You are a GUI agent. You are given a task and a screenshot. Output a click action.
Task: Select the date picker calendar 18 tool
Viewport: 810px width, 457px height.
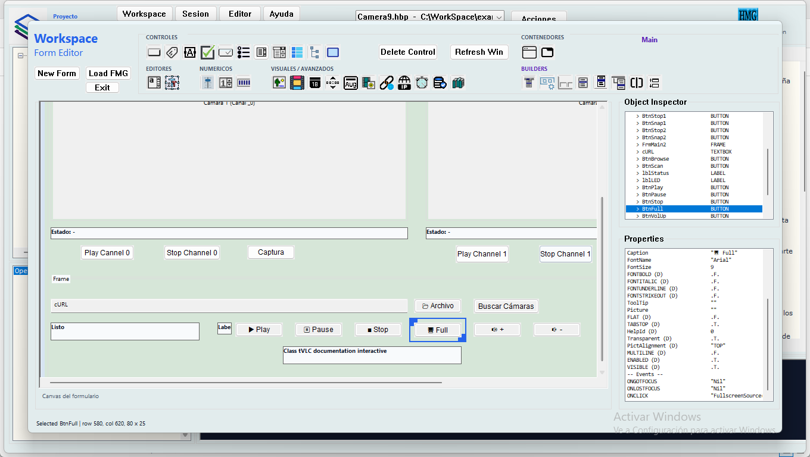tap(315, 83)
